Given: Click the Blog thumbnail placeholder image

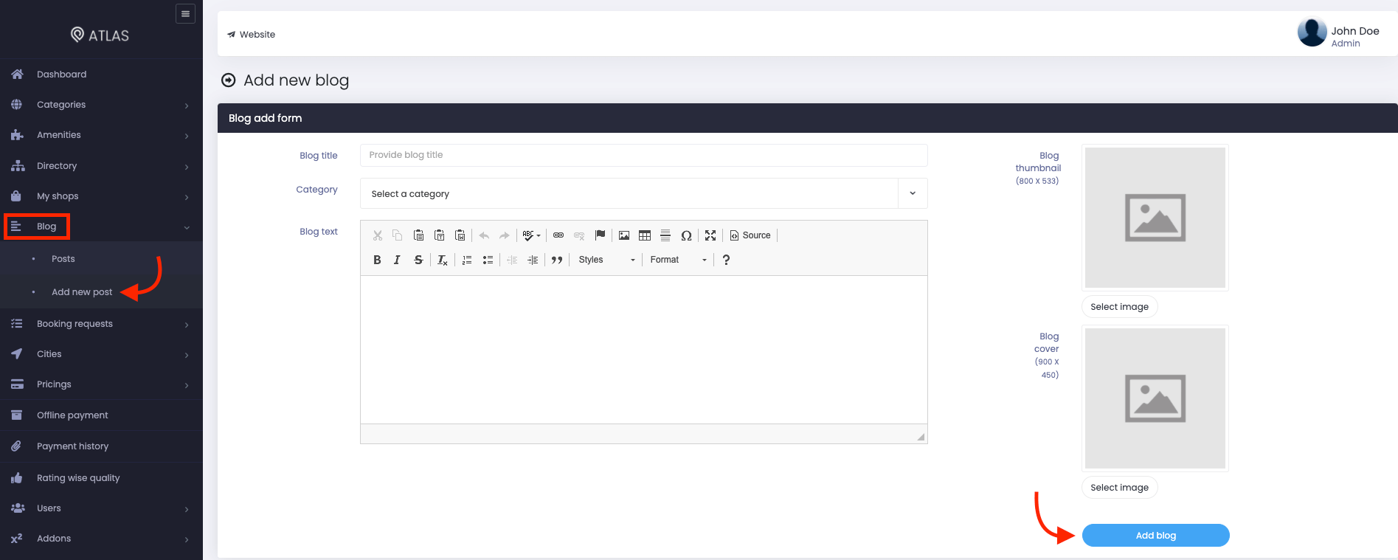Looking at the screenshot, I should (1155, 218).
